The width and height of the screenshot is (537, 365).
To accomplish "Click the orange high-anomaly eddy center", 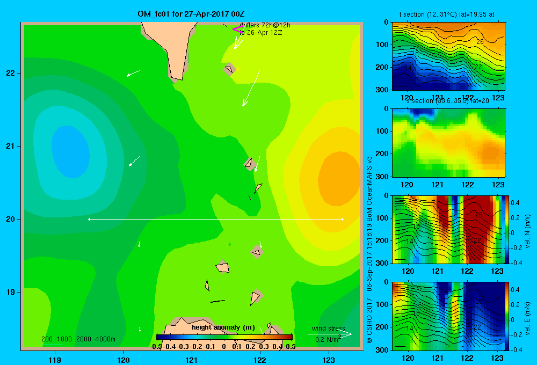I will click(339, 179).
